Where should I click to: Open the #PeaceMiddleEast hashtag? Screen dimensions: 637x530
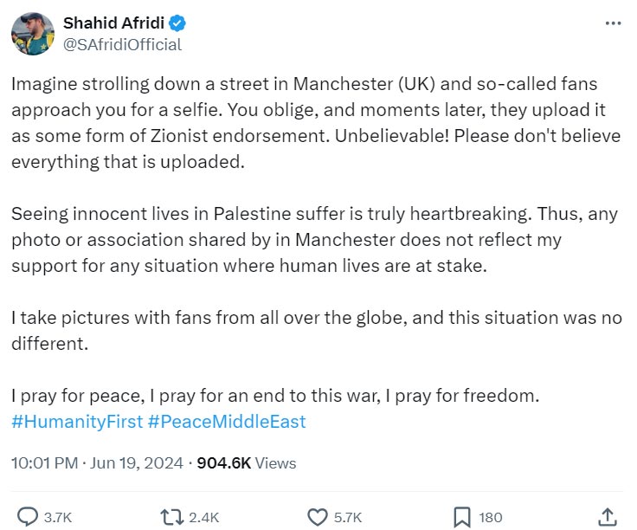[227, 422]
